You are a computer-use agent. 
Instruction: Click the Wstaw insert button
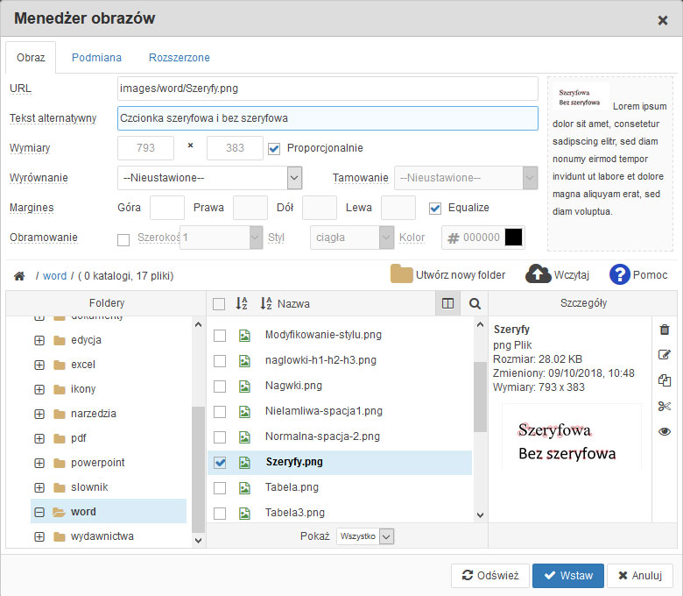[567, 576]
